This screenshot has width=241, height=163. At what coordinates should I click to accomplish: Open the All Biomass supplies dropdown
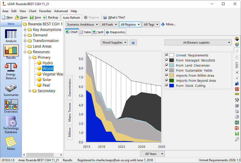(198, 43)
